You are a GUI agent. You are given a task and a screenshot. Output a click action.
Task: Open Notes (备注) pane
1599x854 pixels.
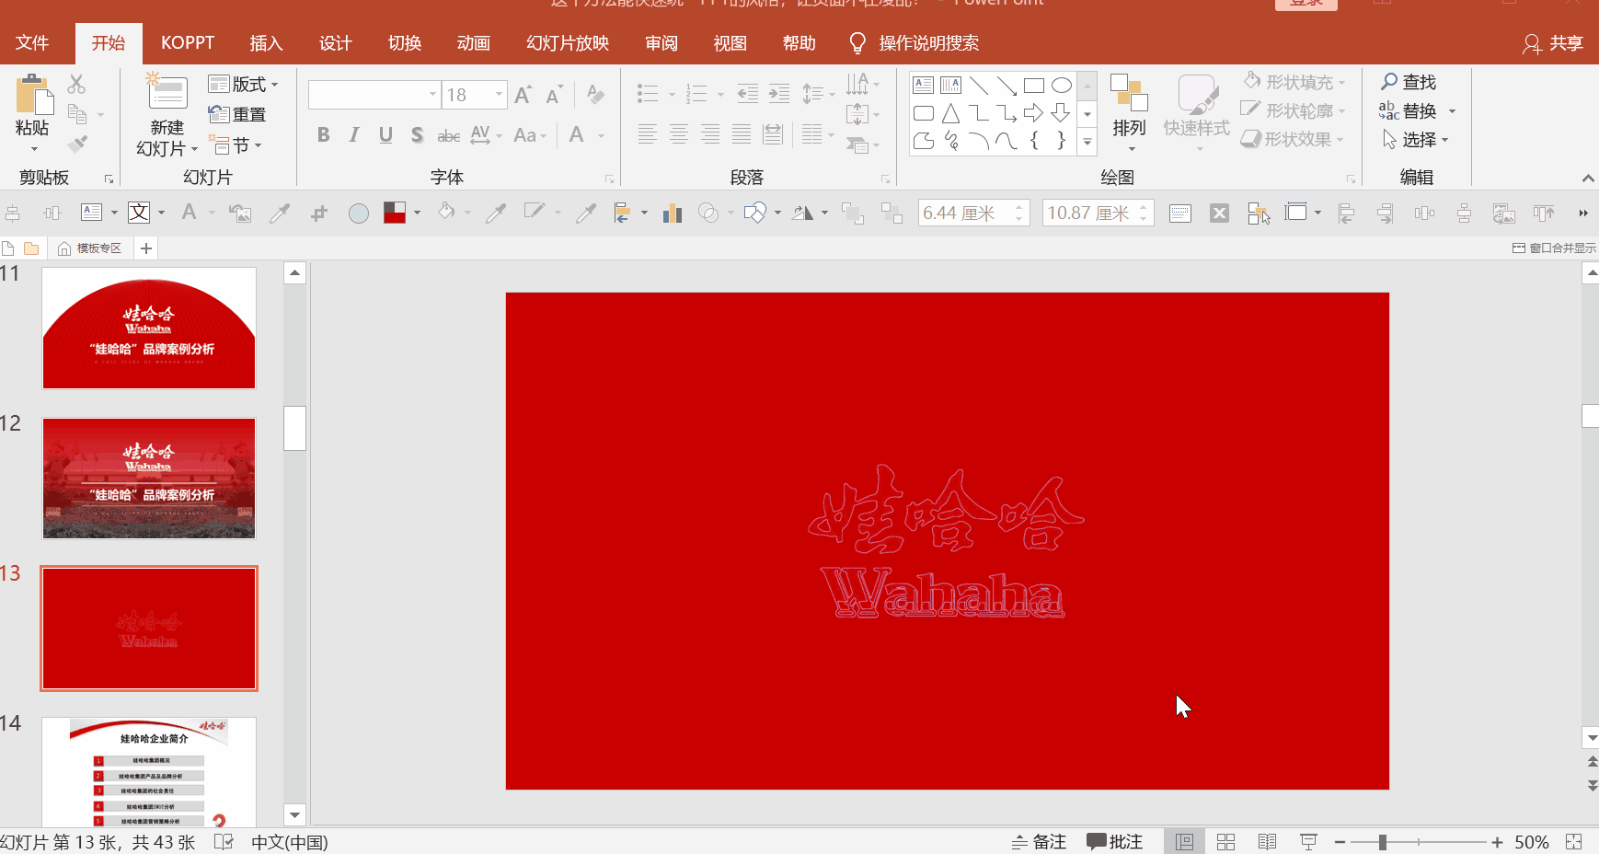point(1039,842)
